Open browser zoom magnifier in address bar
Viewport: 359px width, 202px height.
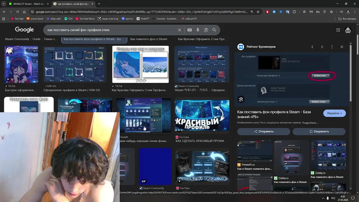point(252,12)
